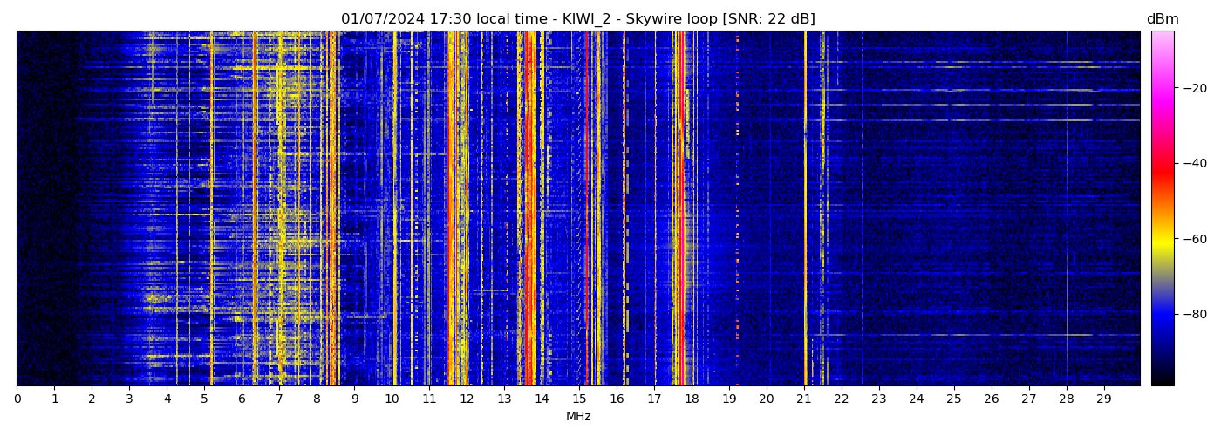Click the dotted orange signal near 19.2 MHz
This screenshot has height=436, width=1221.
(737, 209)
